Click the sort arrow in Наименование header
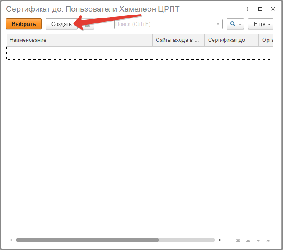The width and height of the screenshot is (283, 250). point(145,40)
